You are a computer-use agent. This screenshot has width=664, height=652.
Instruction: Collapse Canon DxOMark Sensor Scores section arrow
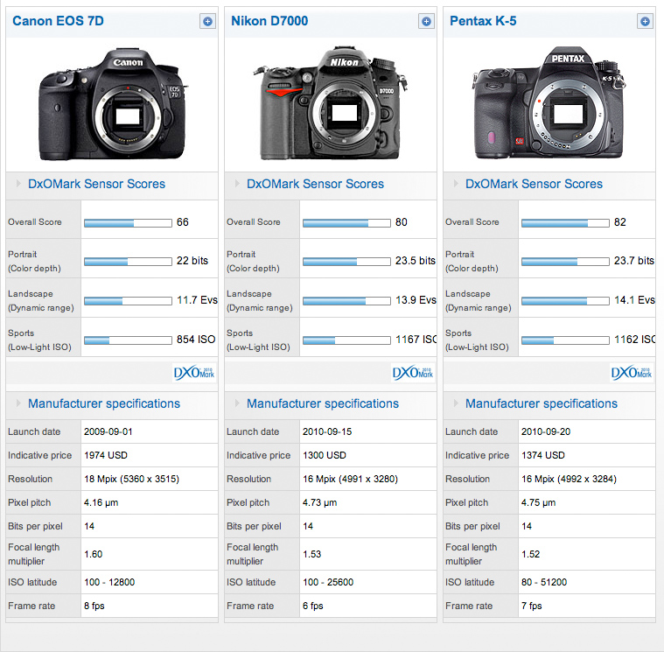pos(18,184)
